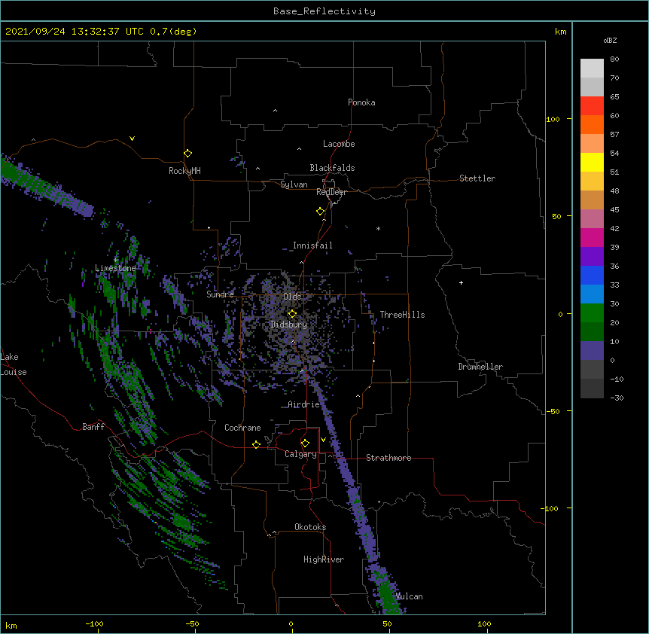Pick the red 60-65 dBZ legend swatch
This screenshot has width=649, height=634.
pyautogui.click(x=592, y=106)
